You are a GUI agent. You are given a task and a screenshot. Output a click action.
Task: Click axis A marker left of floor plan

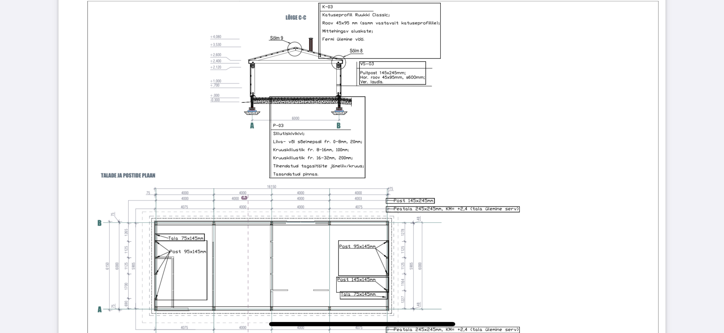coord(100,310)
